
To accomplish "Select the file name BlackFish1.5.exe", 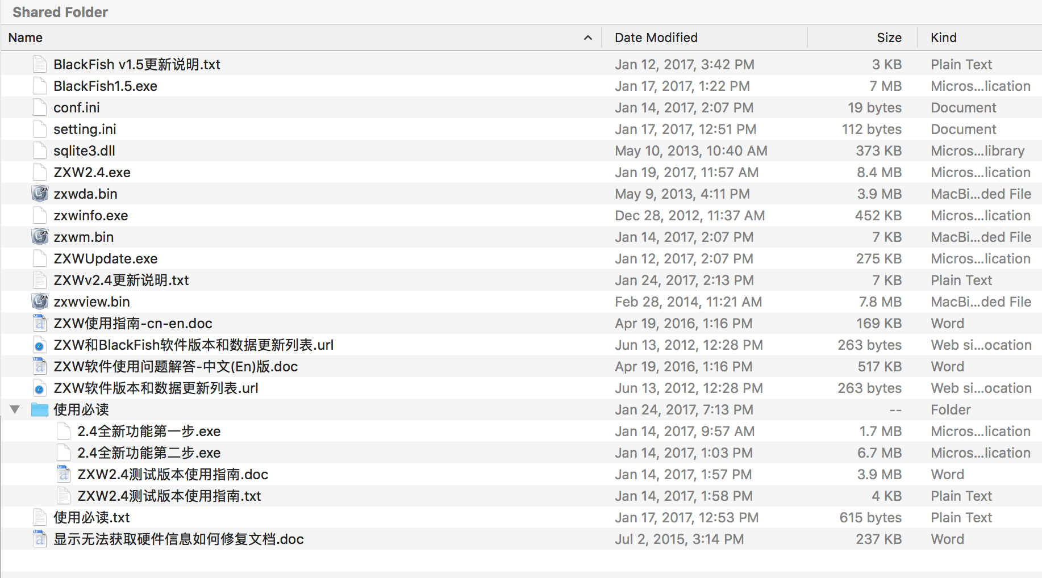I will click(105, 86).
